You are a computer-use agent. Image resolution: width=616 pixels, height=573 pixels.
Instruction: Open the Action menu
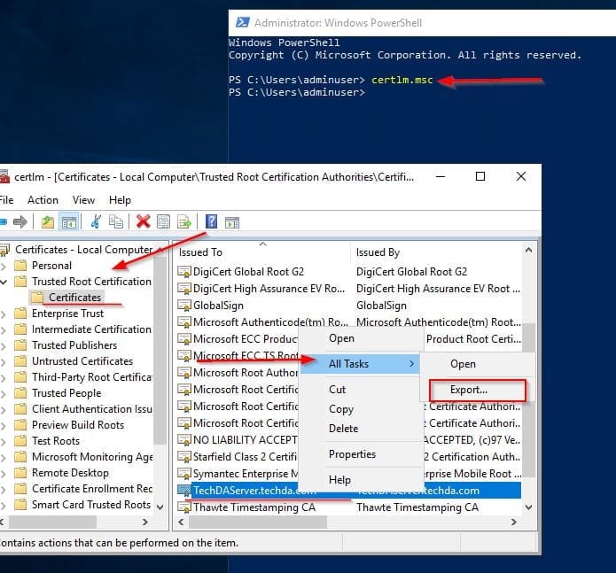click(43, 200)
